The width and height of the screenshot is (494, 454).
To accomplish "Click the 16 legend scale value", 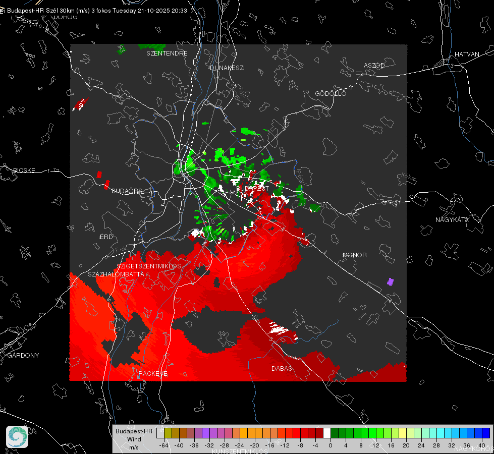I will point(391,445).
